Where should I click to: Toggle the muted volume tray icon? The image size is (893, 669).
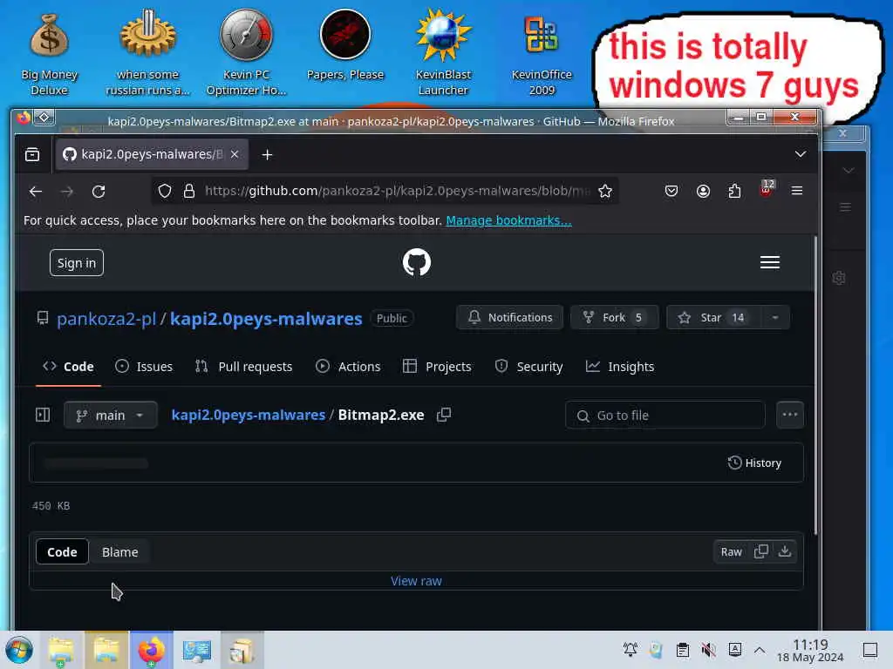pyautogui.click(x=708, y=650)
